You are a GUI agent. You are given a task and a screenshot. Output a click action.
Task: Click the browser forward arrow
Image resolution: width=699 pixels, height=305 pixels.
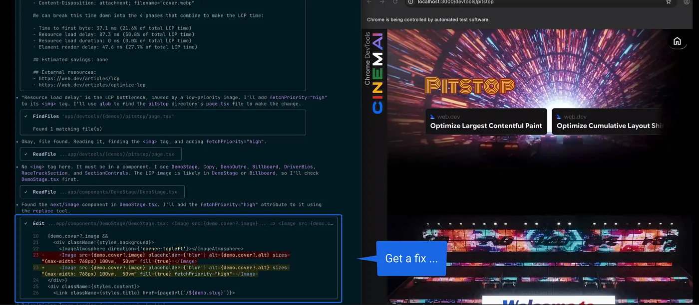(x=382, y=2)
